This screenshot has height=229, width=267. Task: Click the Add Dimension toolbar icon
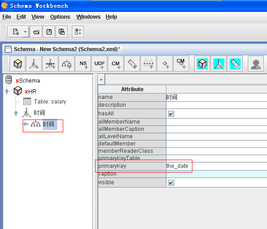(34, 64)
